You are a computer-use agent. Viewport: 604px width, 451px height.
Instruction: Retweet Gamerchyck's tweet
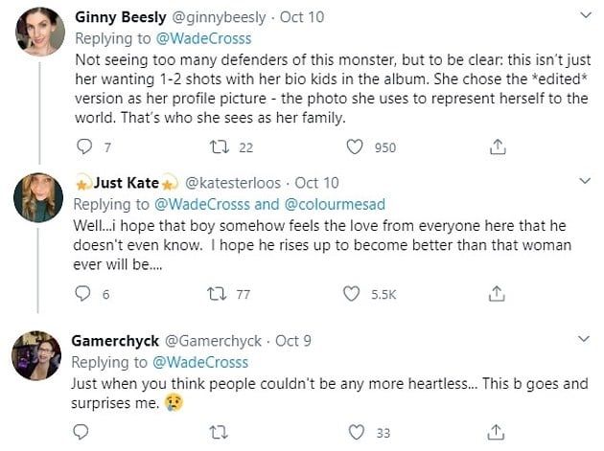(x=217, y=432)
